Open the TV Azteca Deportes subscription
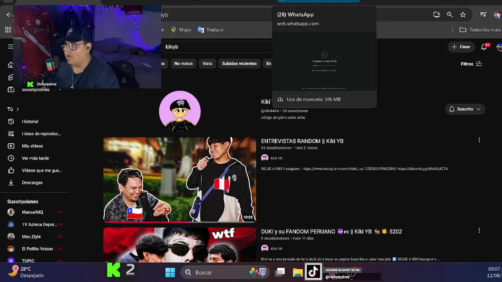Viewport: 502px width, 282px height. [35, 224]
